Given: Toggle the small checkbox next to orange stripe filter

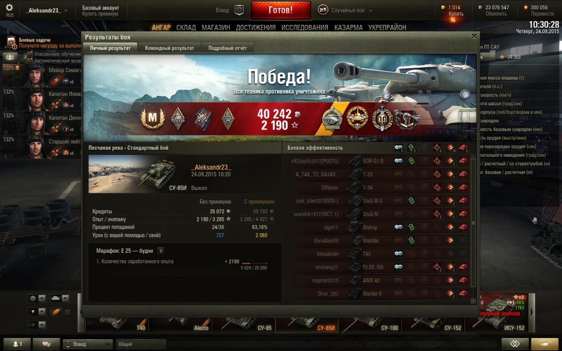Looking at the screenshot, I should pyautogui.click(x=67, y=312).
